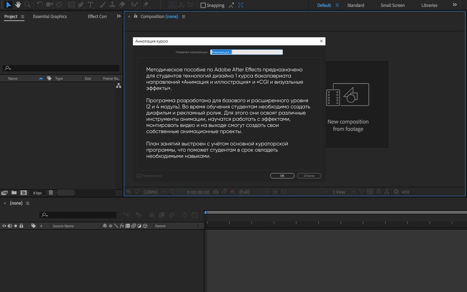Select the Pen tool

[81, 5]
